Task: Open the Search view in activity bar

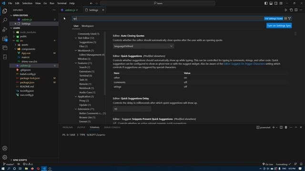Action: point(5,20)
